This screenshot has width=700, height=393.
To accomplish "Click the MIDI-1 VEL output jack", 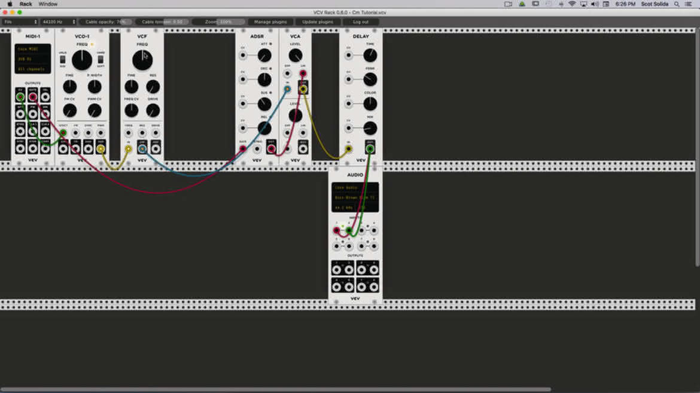I will [x=45, y=96].
